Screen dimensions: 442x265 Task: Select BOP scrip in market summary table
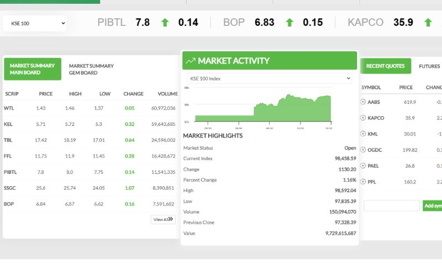pos(8,204)
